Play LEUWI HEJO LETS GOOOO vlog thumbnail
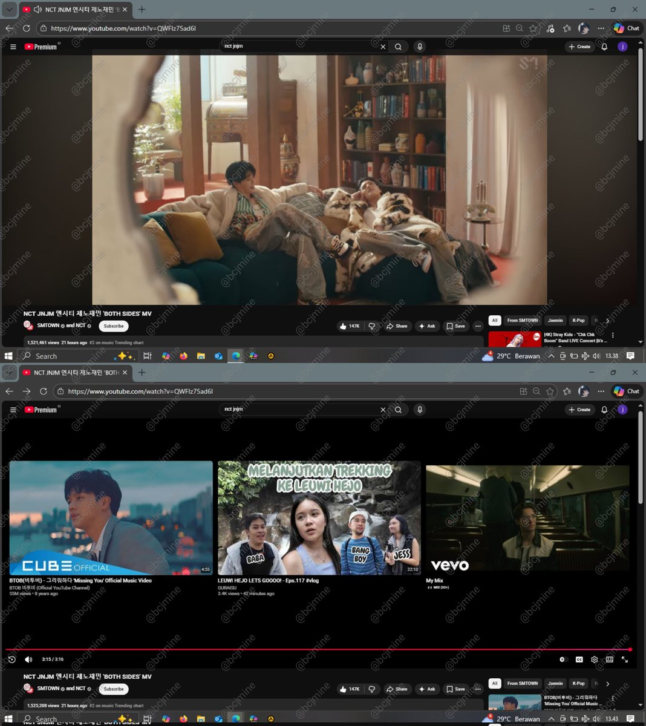Screen dimensions: 646x726 point(319,518)
